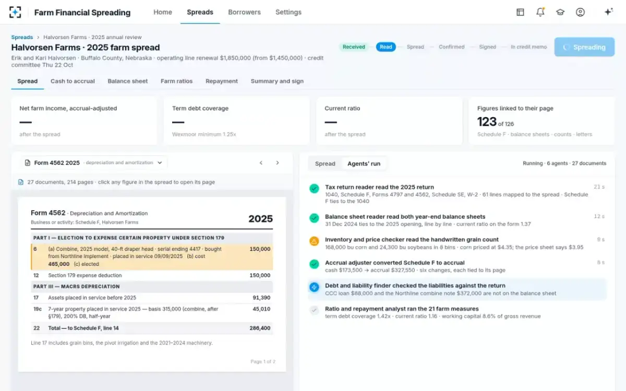The width and height of the screenshot is (626, 391).
Task: Switch to the Summary and sign tab
Action: 277,81
